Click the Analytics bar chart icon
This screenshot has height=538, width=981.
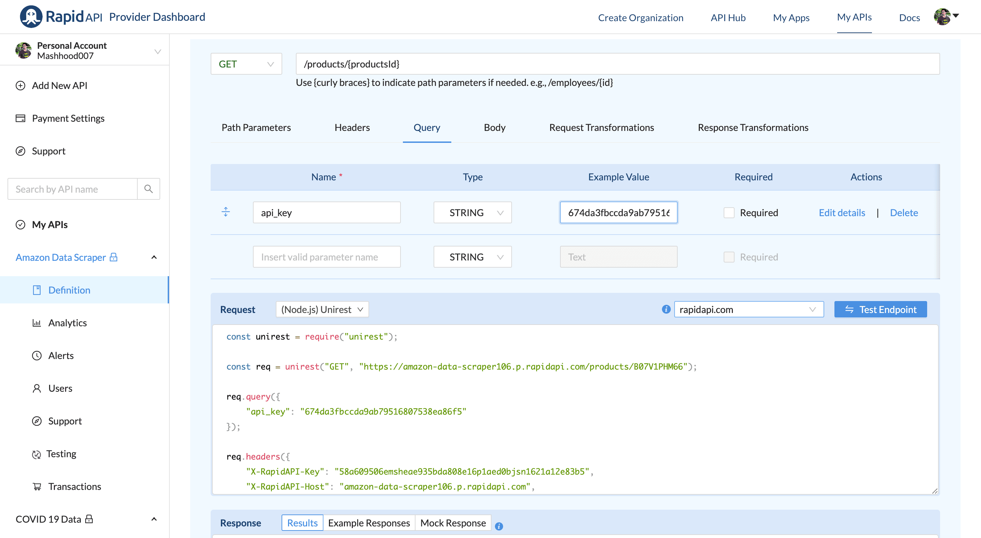click(x=36, y=323)
